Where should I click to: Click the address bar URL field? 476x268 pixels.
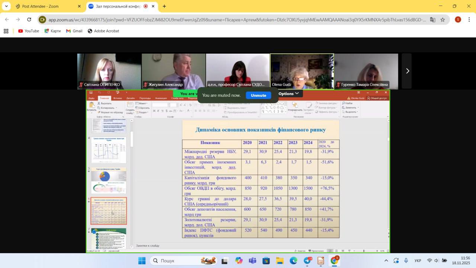tap(237, 20)
